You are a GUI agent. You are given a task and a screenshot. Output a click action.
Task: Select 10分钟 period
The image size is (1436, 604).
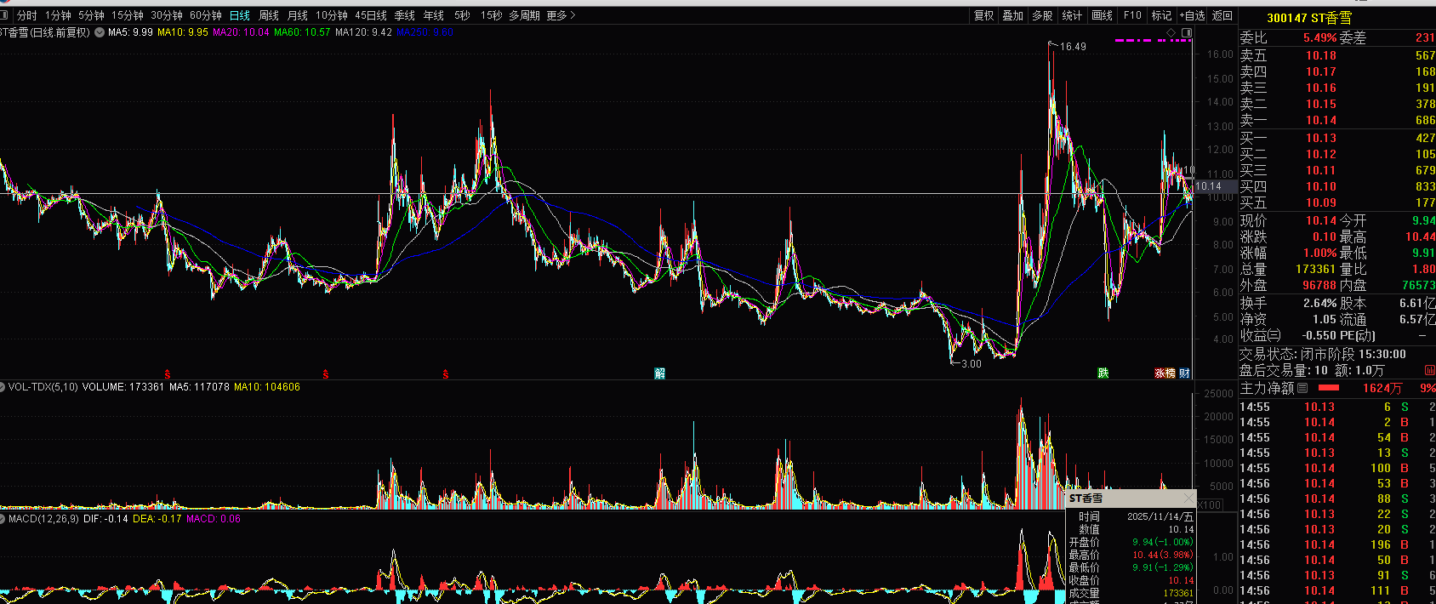point(332,15)
